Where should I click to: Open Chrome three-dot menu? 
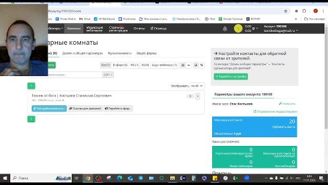pyautogui.click(x=323, y=11)
